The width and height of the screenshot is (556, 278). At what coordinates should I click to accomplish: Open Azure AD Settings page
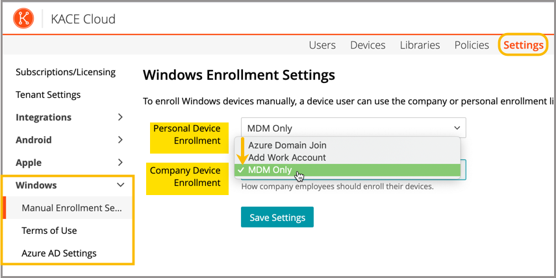59,253
